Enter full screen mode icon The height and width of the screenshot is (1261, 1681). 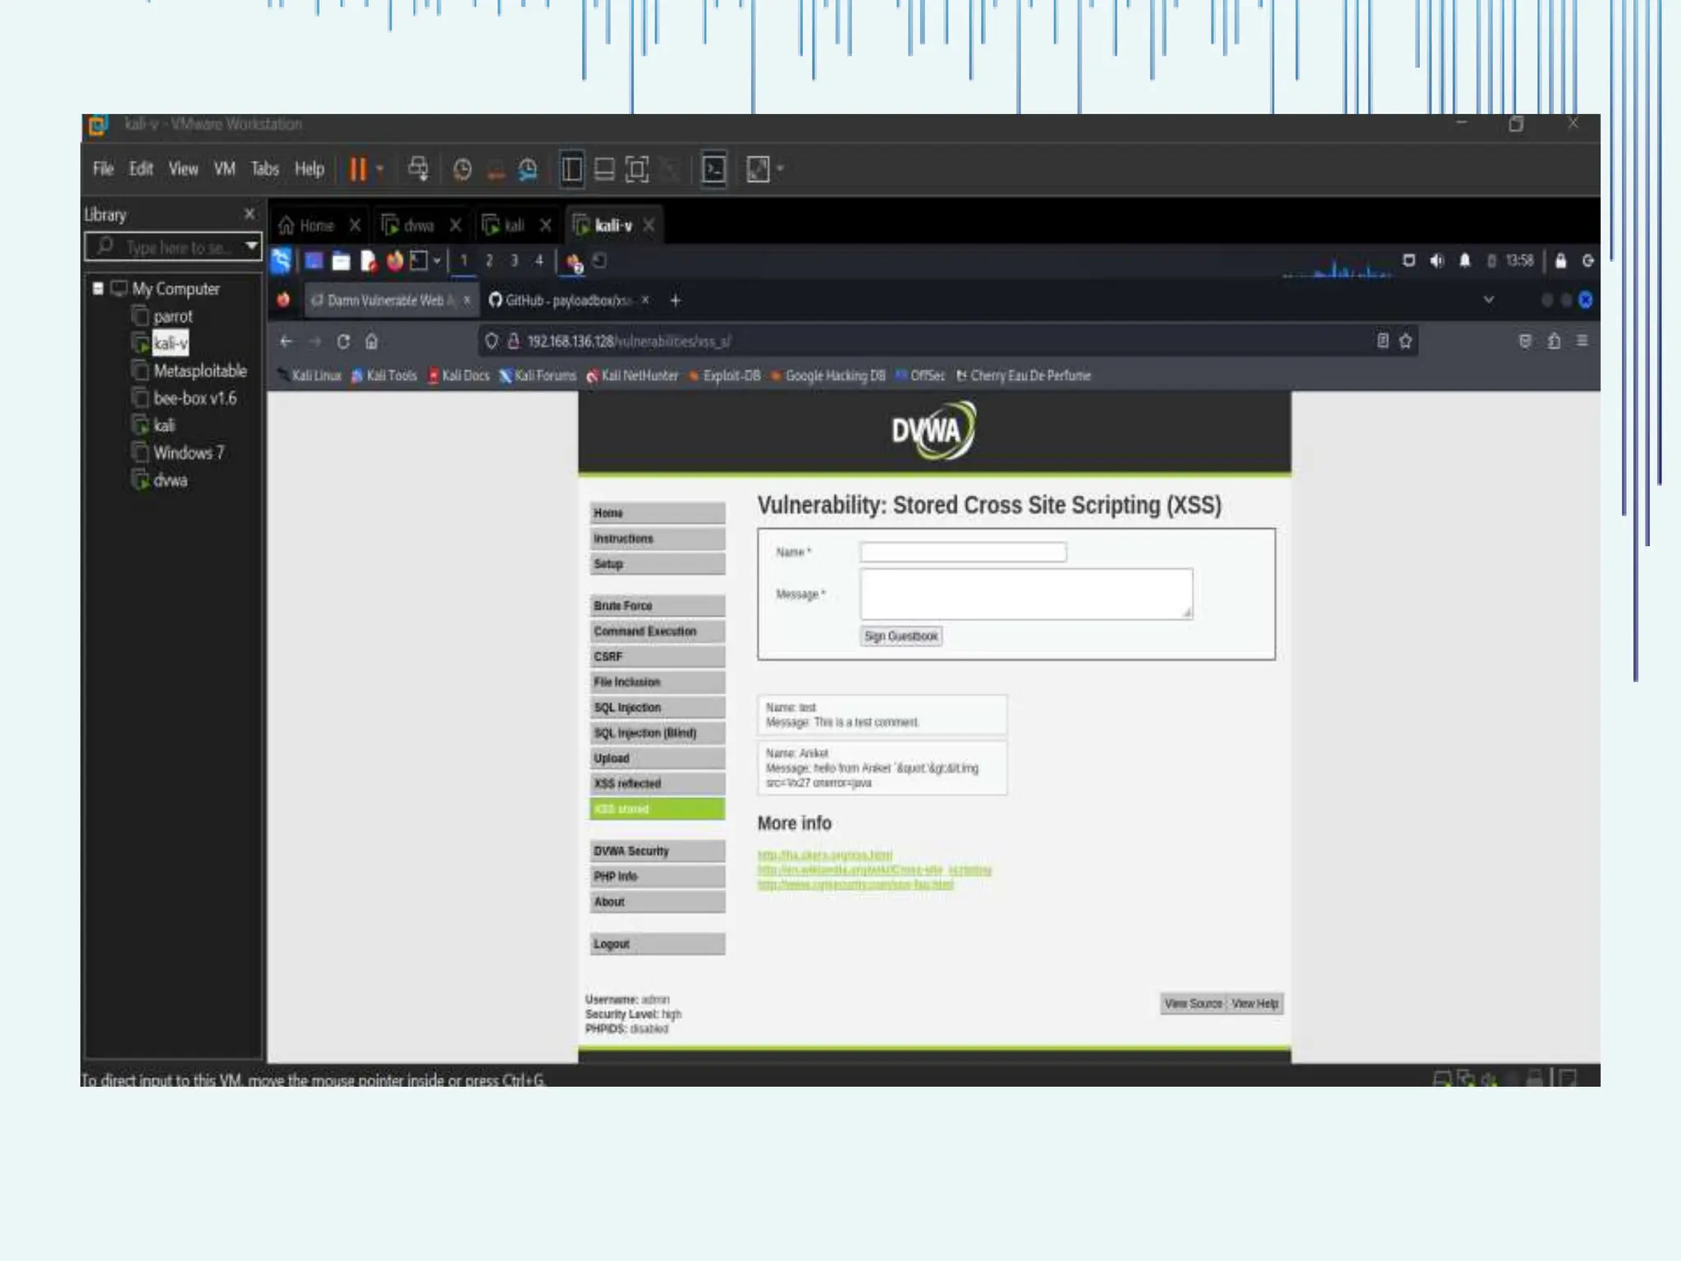pos(636,169)
